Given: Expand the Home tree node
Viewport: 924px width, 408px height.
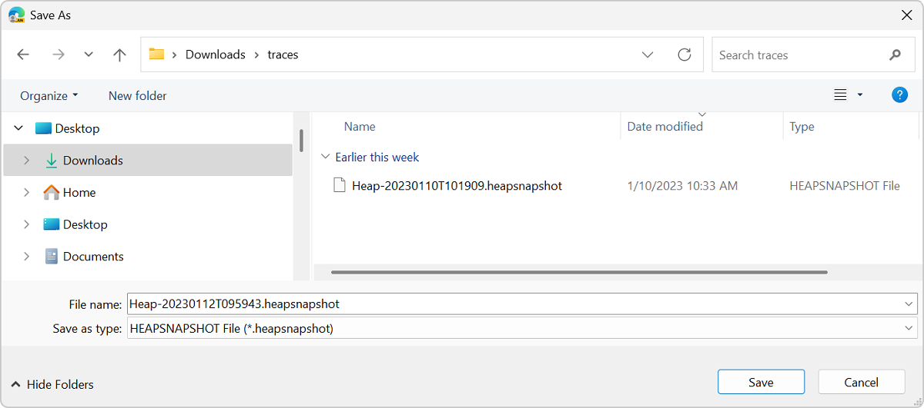Looking at the screenshot, I should [26, 192].
